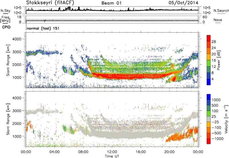Click the gray ground-scatter band in velocity panel

click(129, 135)
